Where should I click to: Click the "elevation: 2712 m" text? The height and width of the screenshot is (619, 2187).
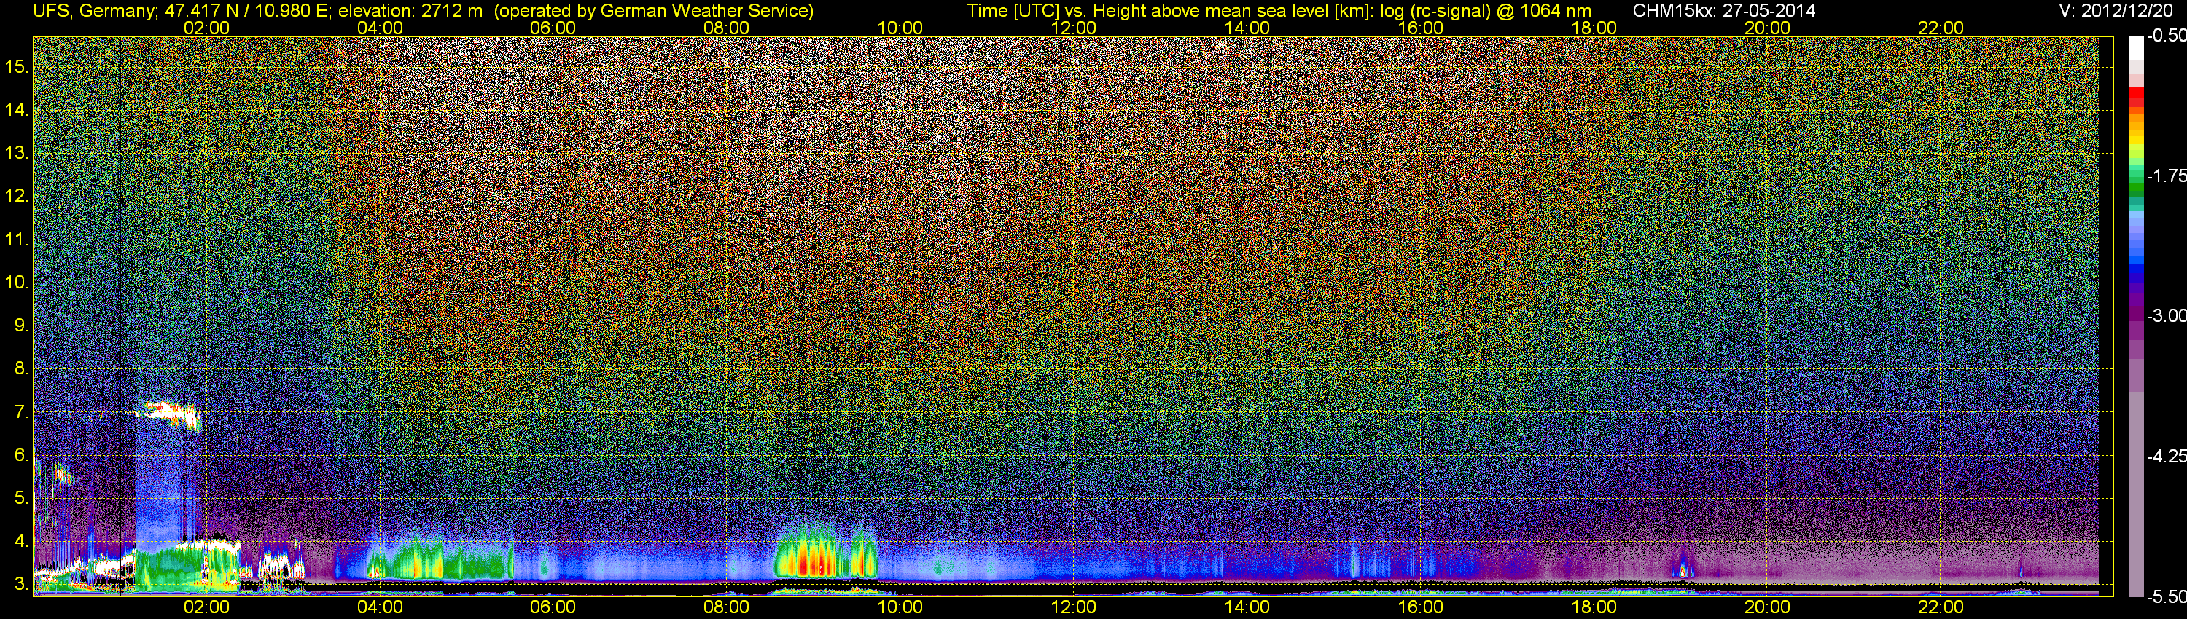tap(410, 11)
